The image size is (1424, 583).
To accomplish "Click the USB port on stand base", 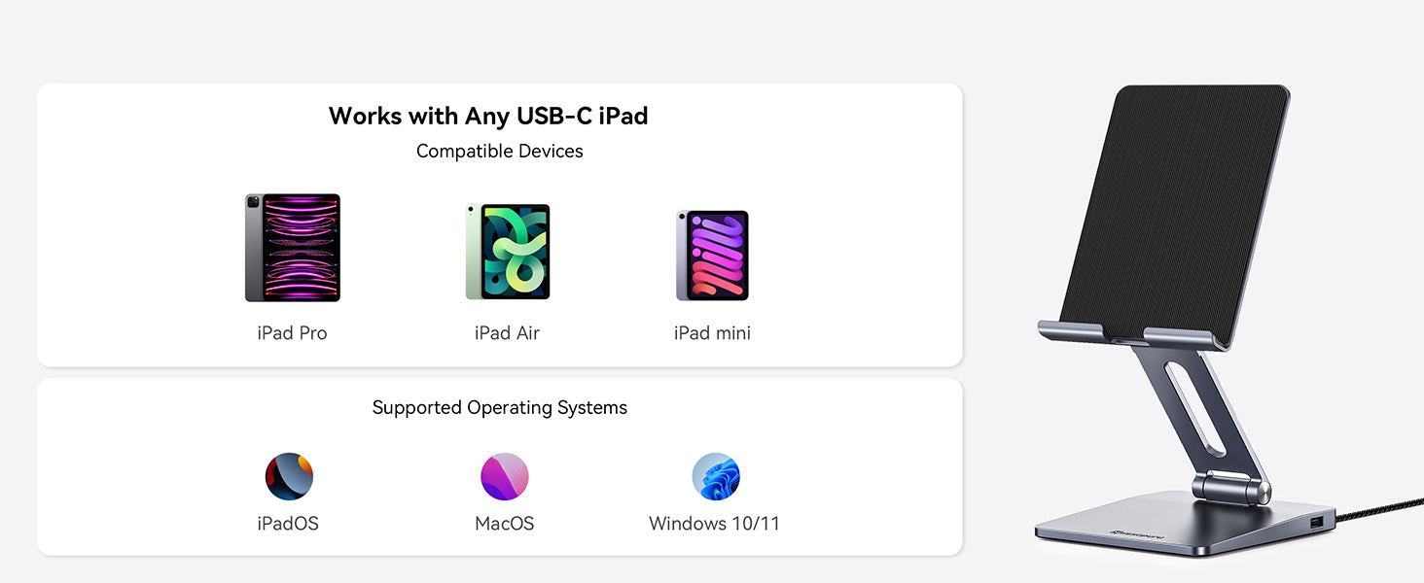I will pyautogui.click(x=1316, y=525).
